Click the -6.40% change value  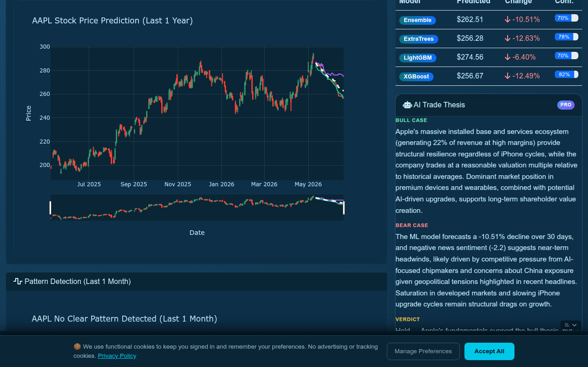(524, 57)
